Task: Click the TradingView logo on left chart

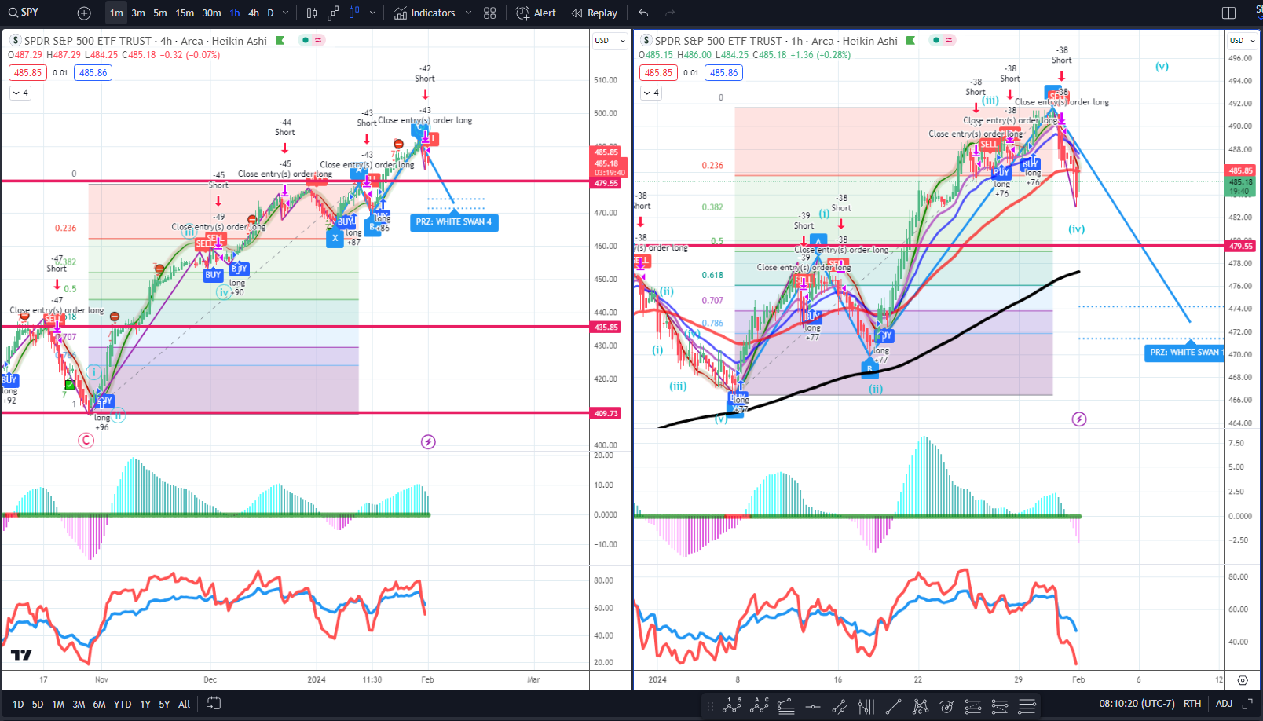Action: (22, 654)
